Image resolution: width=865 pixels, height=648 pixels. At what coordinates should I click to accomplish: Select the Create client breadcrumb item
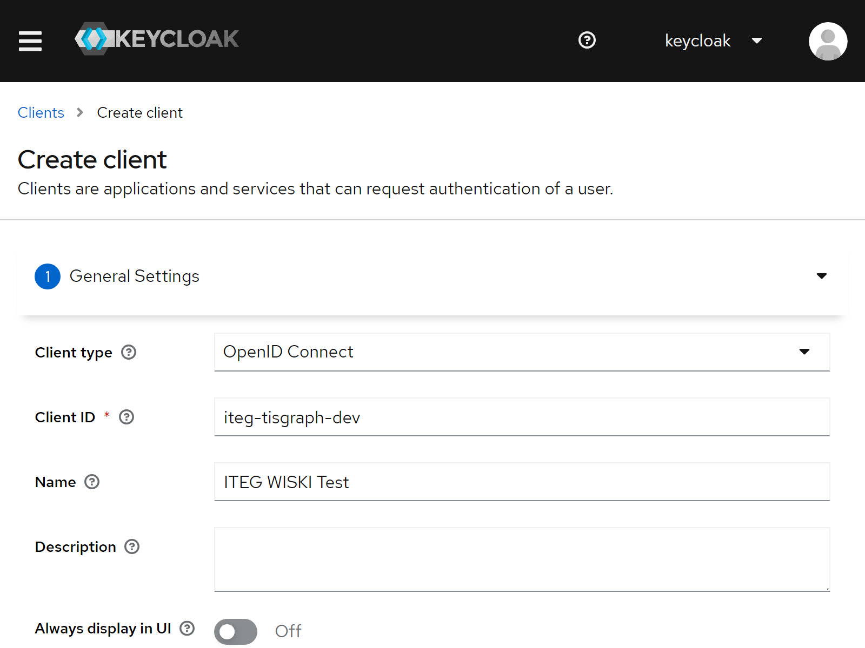click(x=139, y=112)
